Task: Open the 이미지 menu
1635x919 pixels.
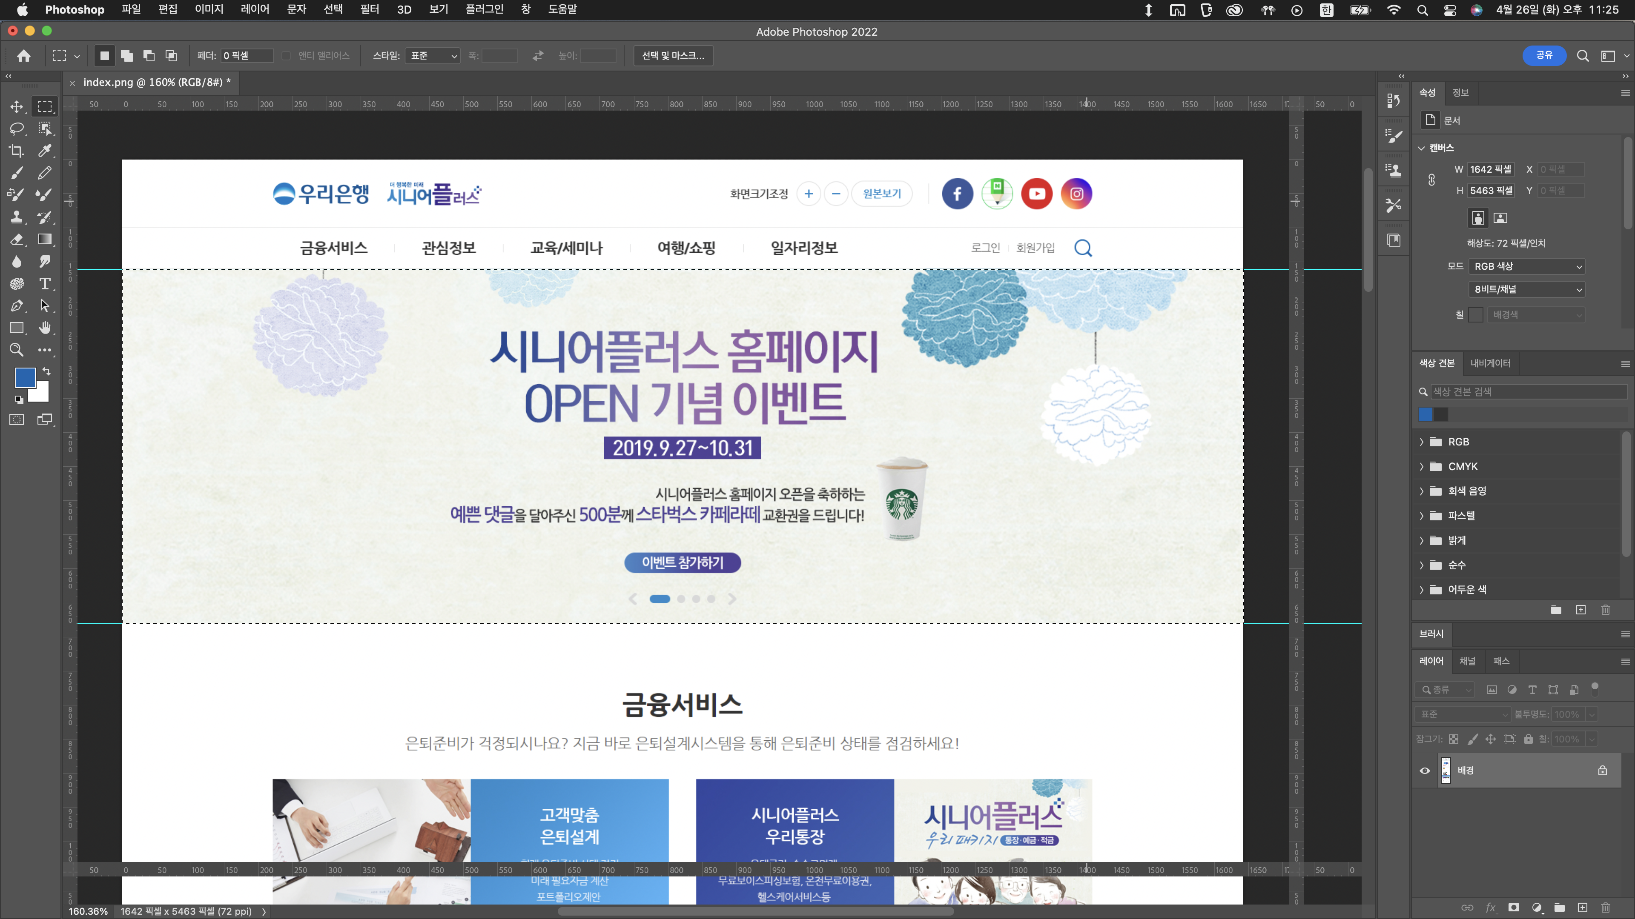Action: pos(209,9)
